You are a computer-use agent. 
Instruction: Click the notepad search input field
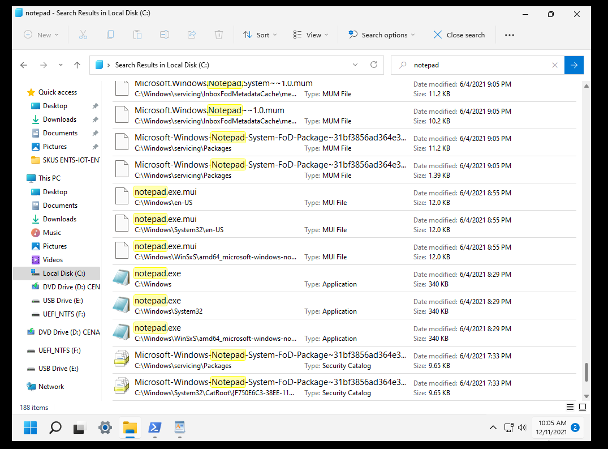tap(479, 65)
